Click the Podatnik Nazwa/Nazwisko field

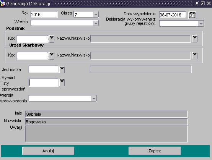pos(140,39)
